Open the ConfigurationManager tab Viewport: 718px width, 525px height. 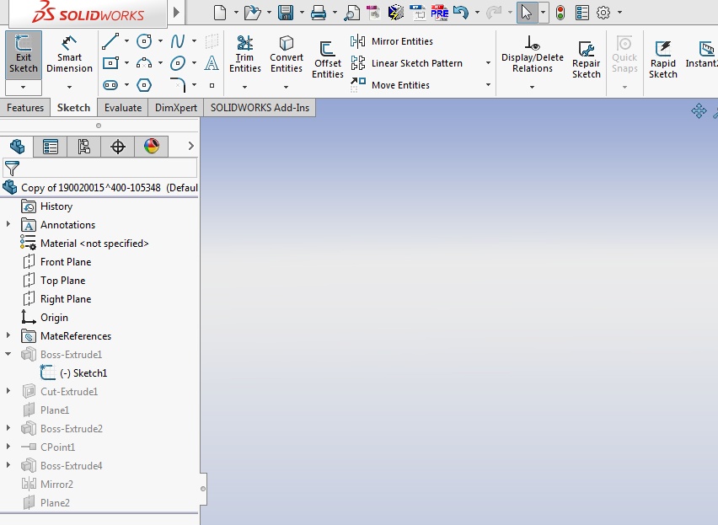[x=83, y=147]
